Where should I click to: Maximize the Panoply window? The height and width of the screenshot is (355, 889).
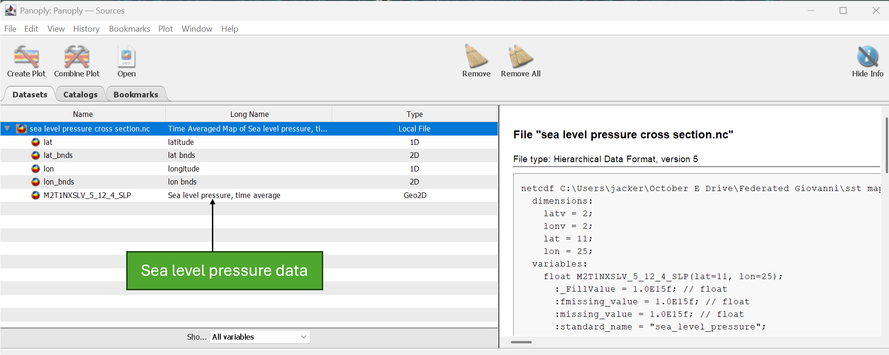843,10
